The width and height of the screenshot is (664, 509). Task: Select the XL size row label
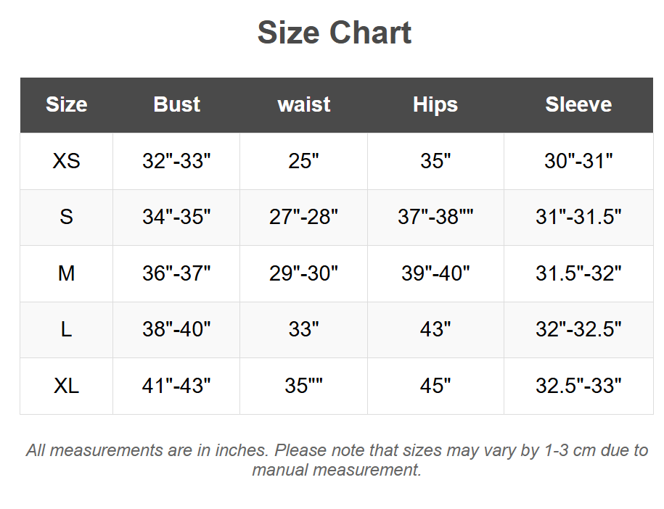click(66, 386)
